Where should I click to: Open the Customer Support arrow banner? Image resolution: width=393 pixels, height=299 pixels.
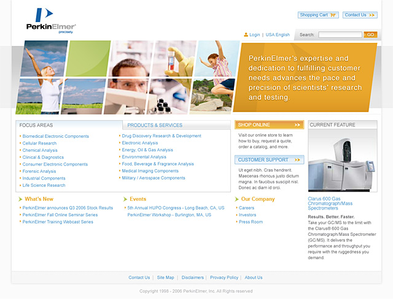pos(269,160)
